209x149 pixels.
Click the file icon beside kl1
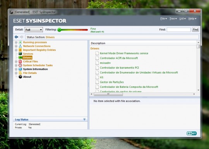[x=97, y=77]
